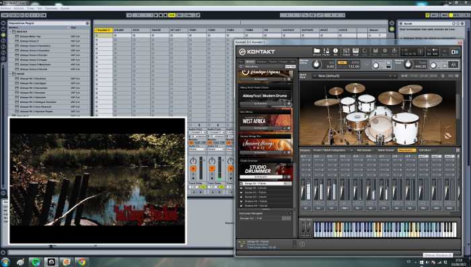Select Garage Kit - Lite.nki in instrument list

tap(266, 188)
